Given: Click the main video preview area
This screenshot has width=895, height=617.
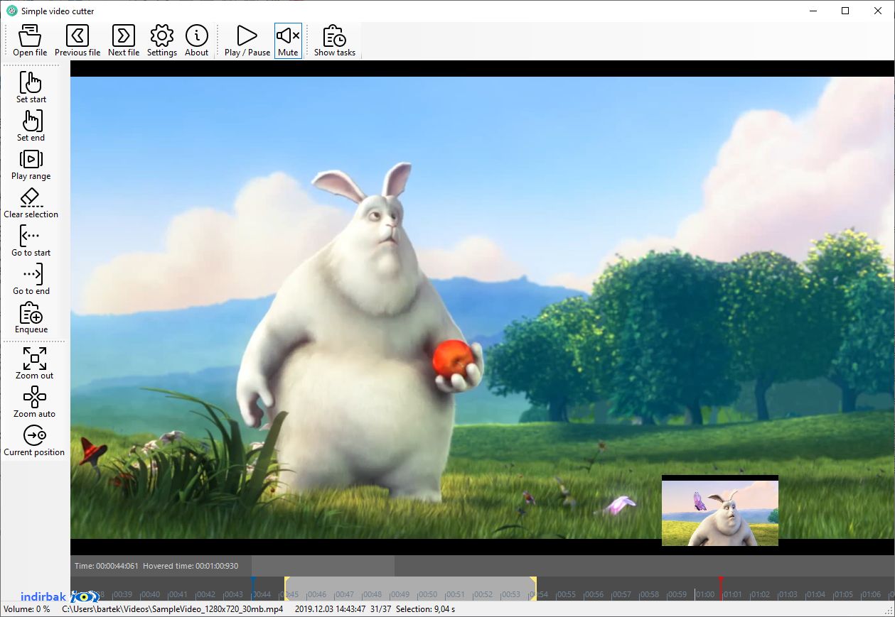Looking at the screenshot, I should 483,307.
